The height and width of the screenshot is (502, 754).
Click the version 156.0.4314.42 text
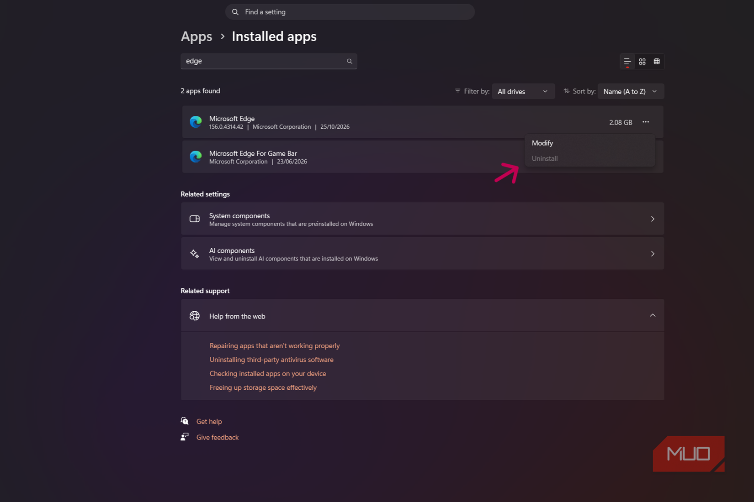pos(226,127)
